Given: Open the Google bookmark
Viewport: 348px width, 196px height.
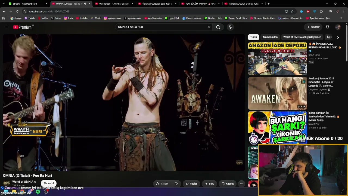Looking at the screenshot, I should point(16,18).
